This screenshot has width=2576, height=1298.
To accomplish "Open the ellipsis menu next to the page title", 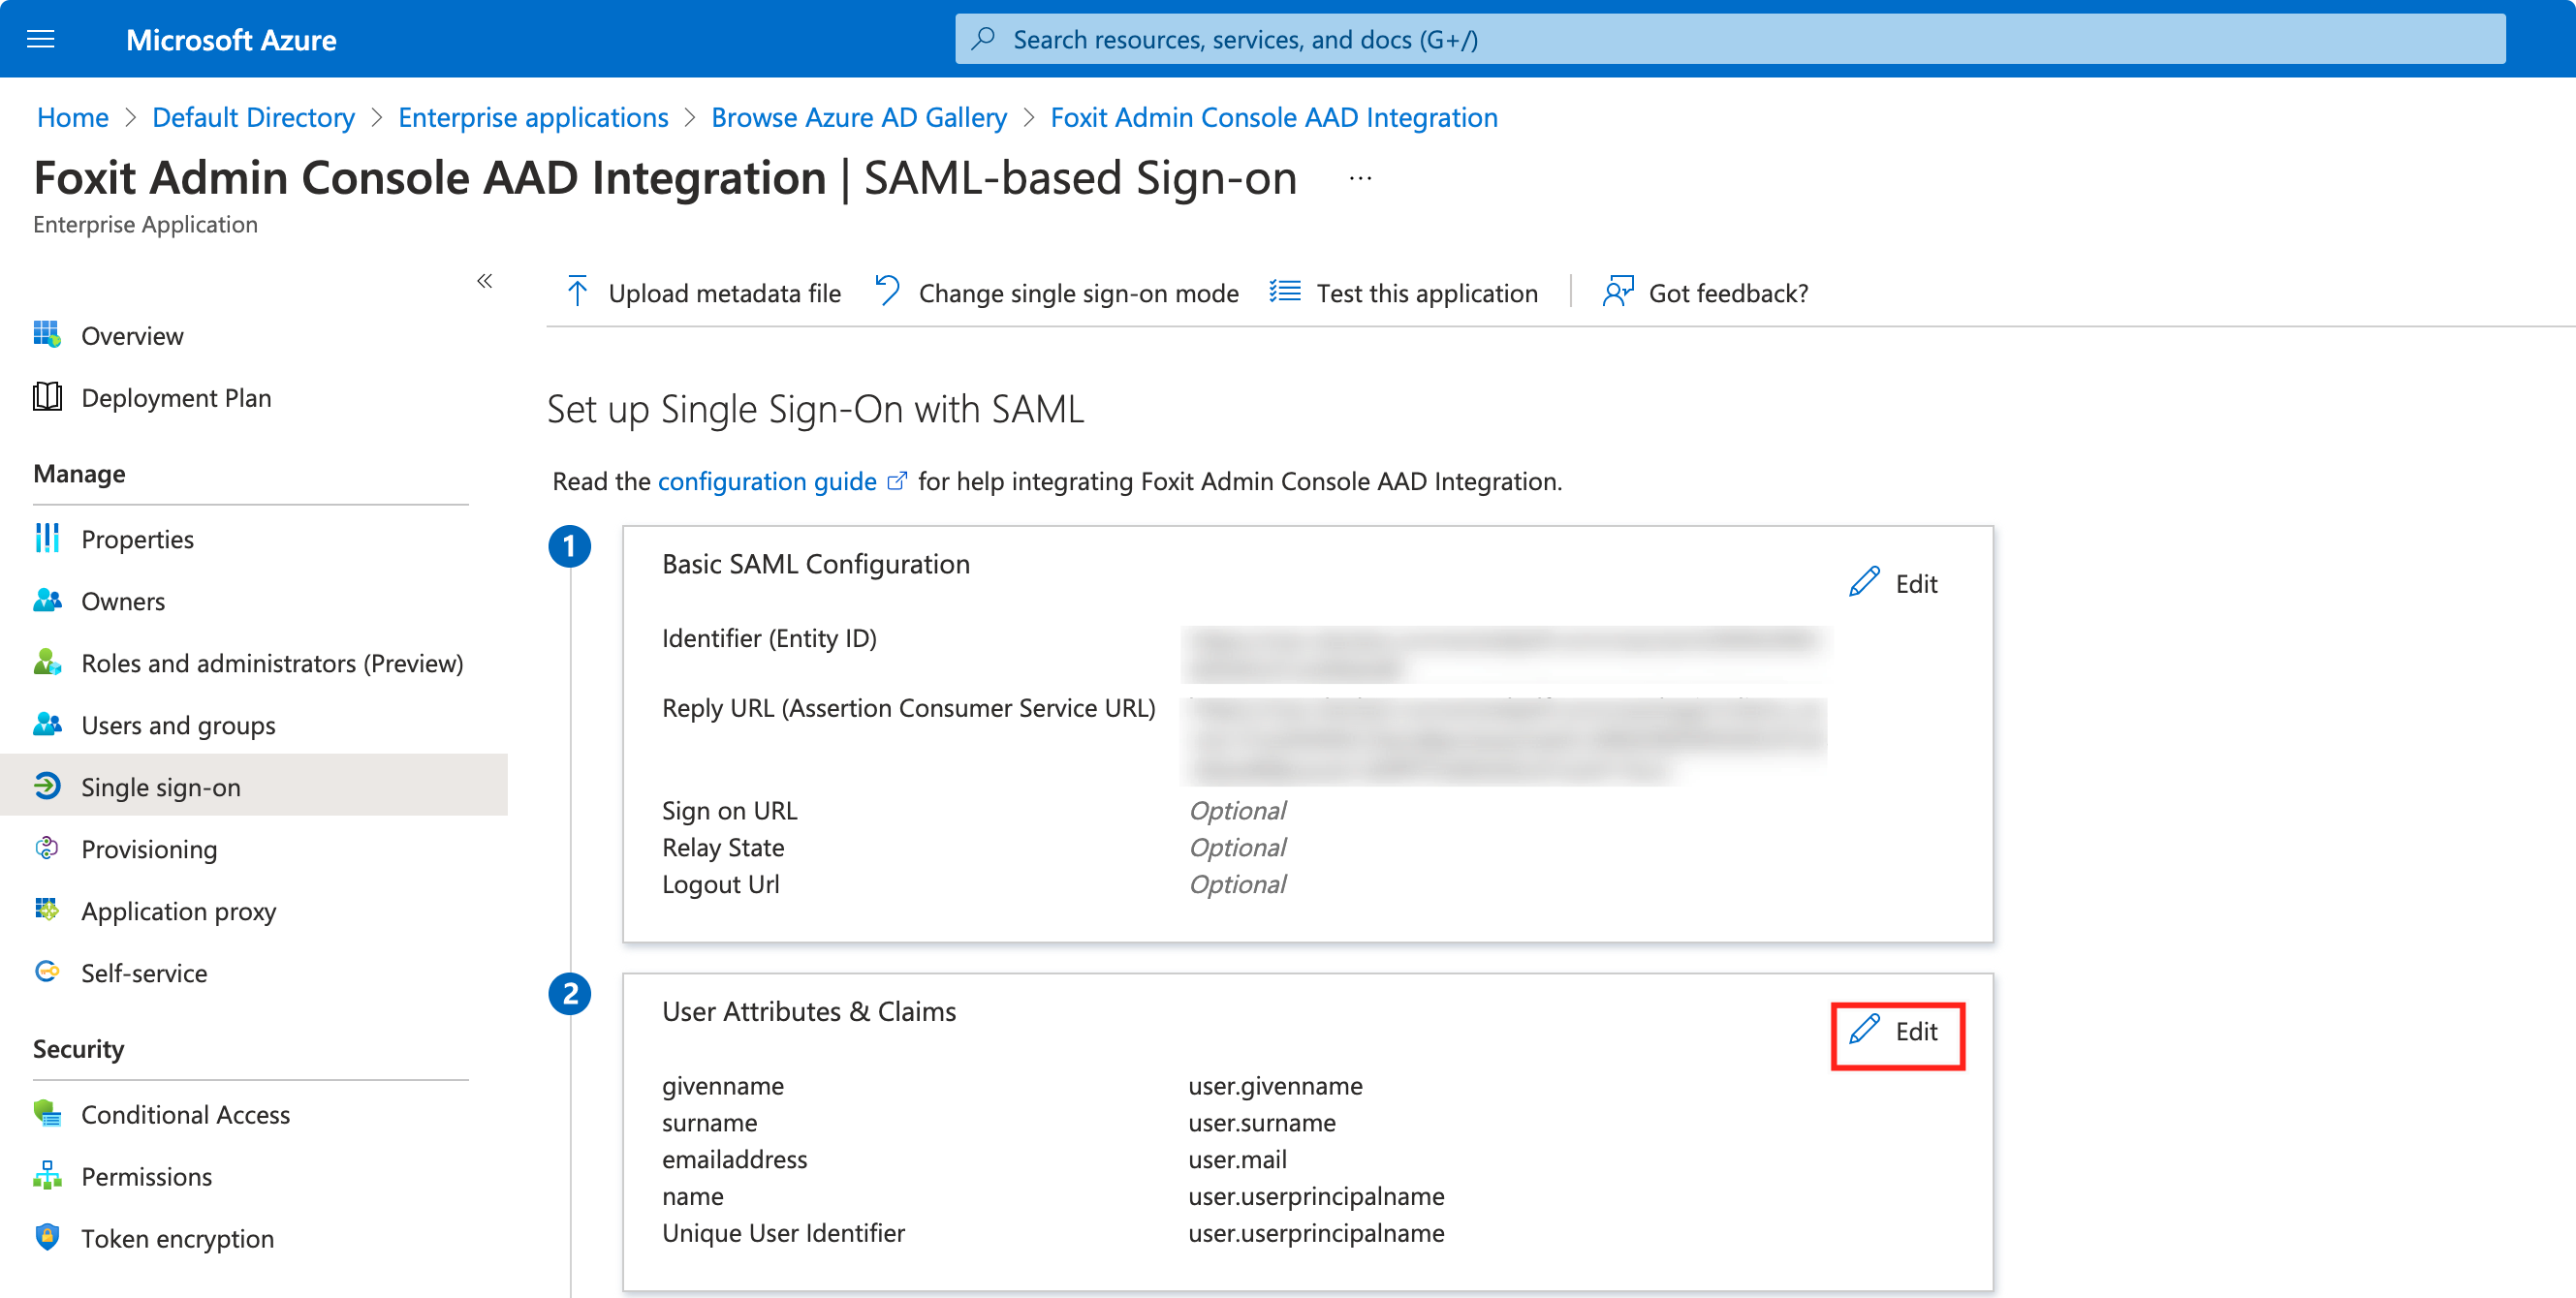I will coord(1359,178).
